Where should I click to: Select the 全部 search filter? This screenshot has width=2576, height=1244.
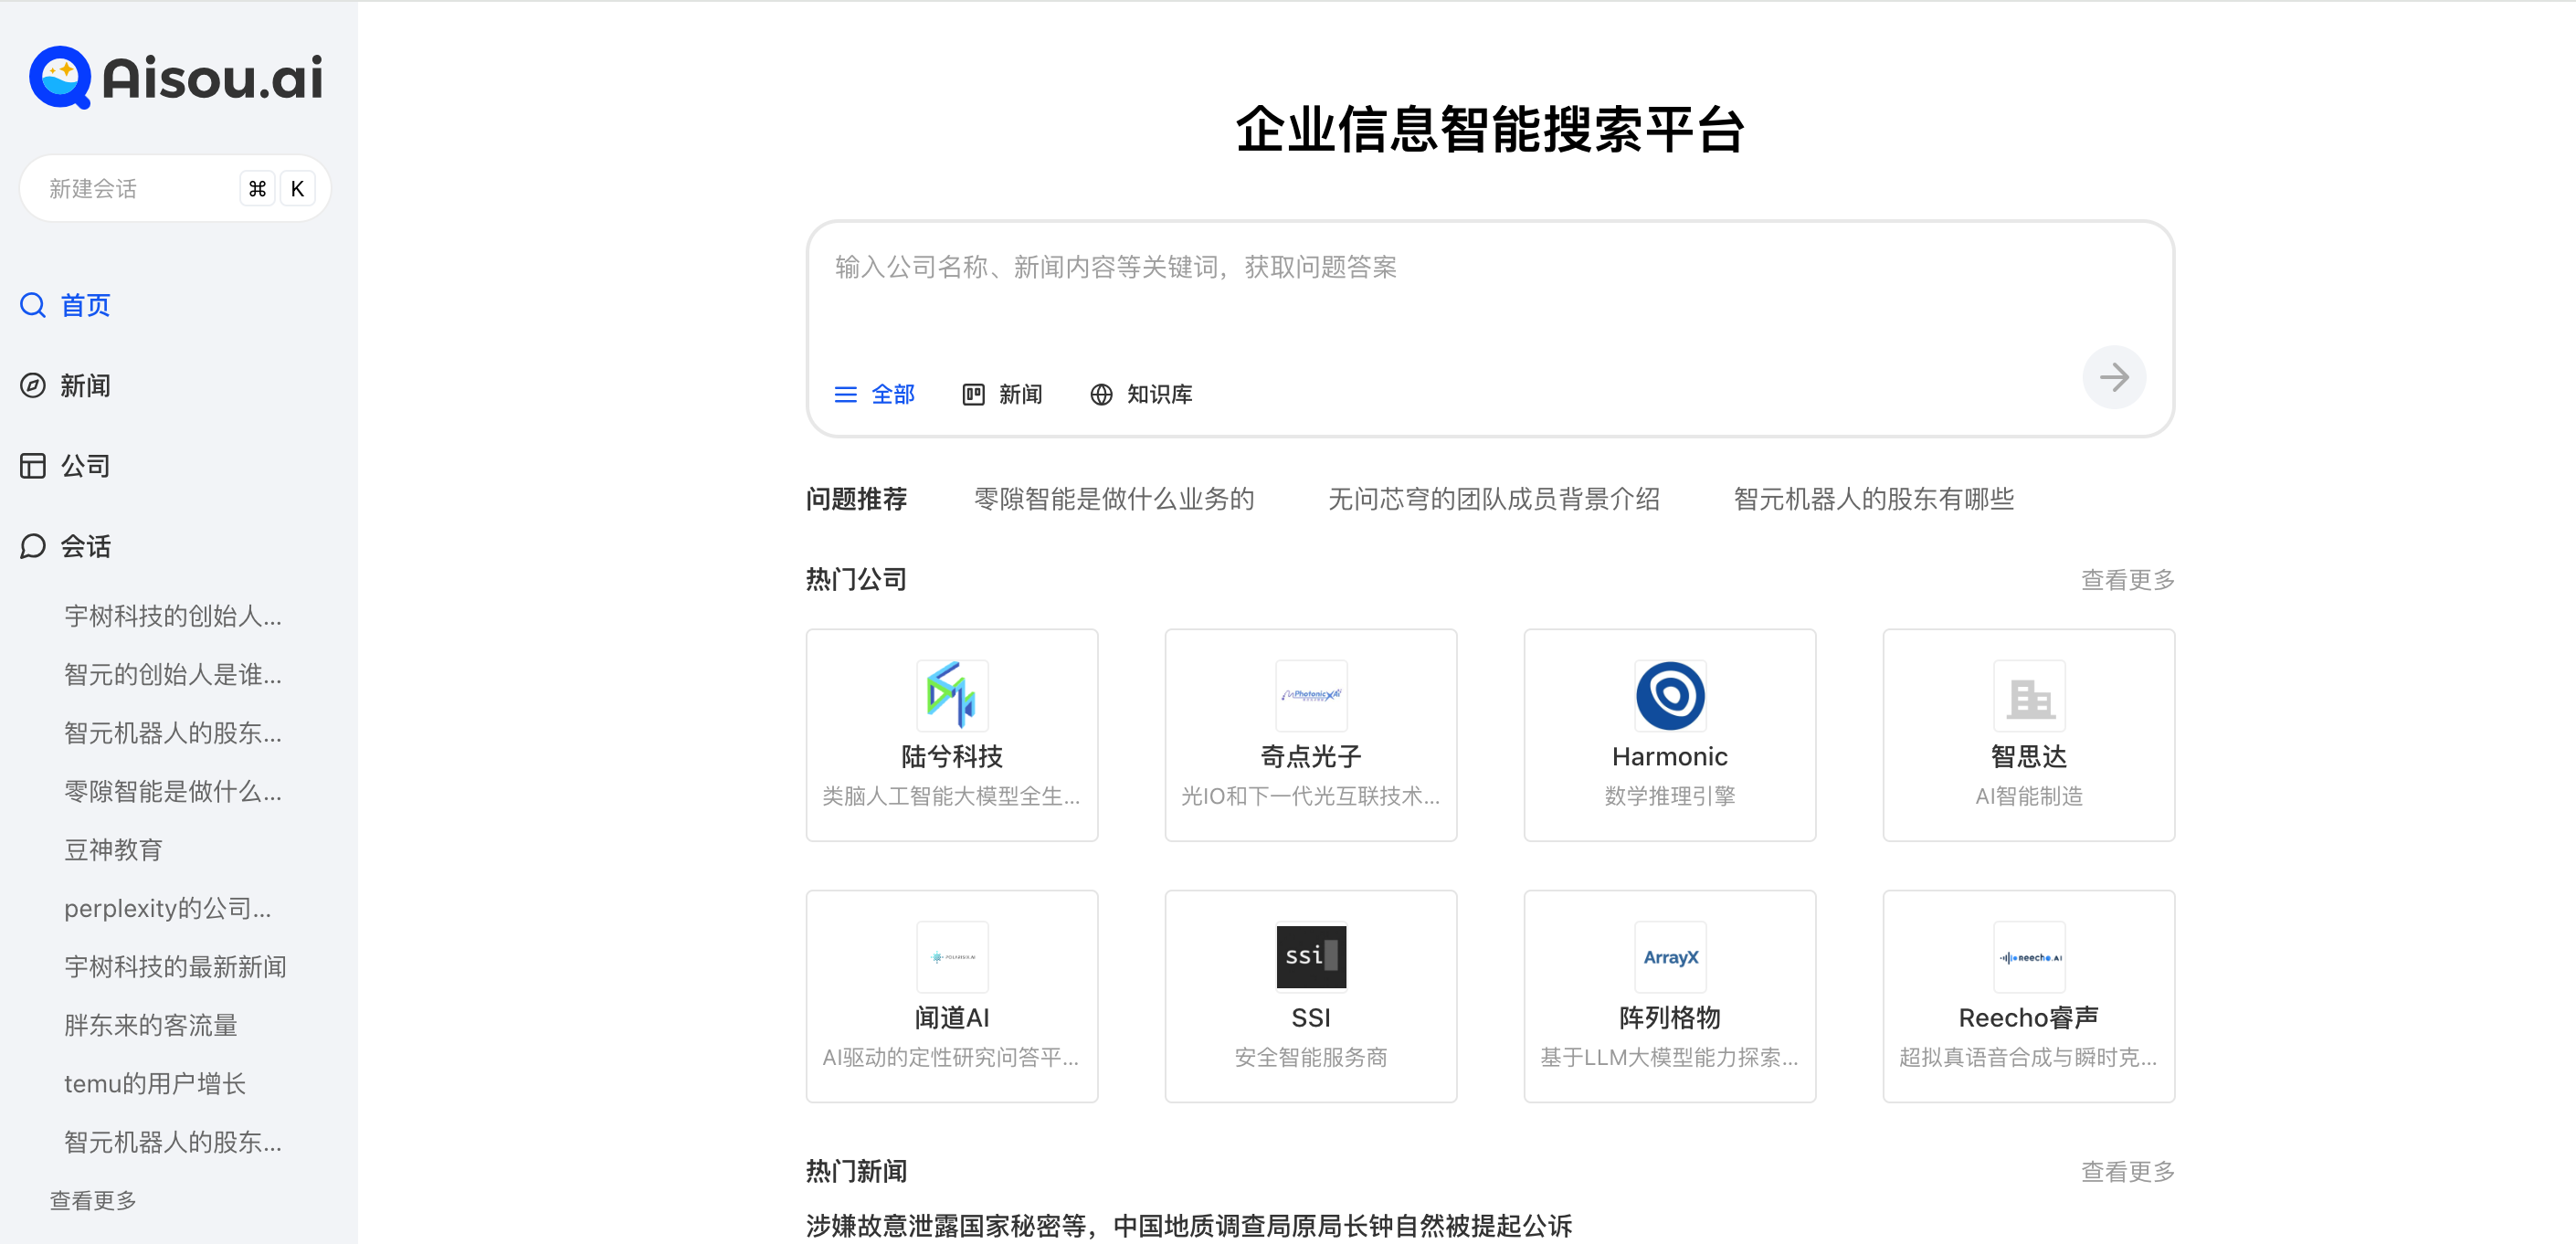(875, 394)
